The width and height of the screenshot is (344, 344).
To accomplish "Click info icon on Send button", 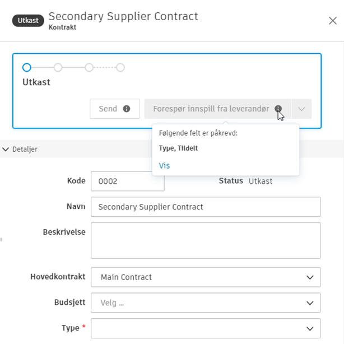I will pyautogui.click(x=127, y=109).
